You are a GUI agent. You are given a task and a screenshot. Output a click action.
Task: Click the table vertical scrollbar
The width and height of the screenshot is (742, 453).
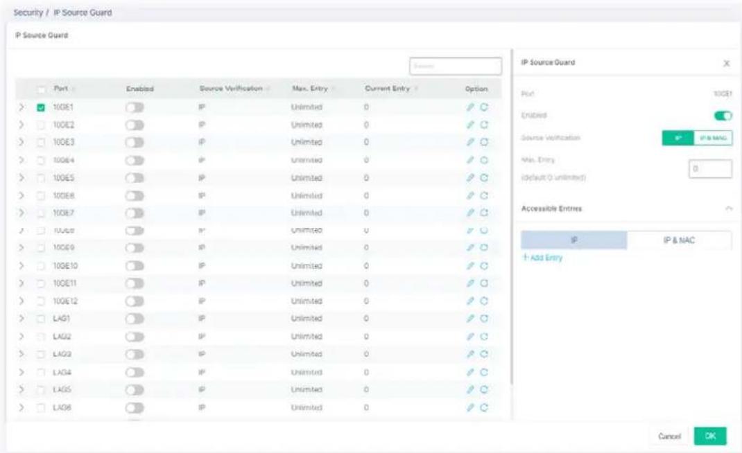pyautogui.click(x=512, y=217)
